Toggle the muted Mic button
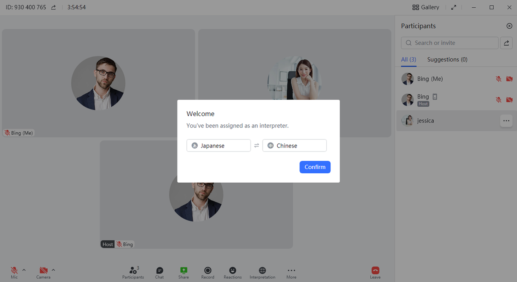Screen dimensions: 517x282 14,271
